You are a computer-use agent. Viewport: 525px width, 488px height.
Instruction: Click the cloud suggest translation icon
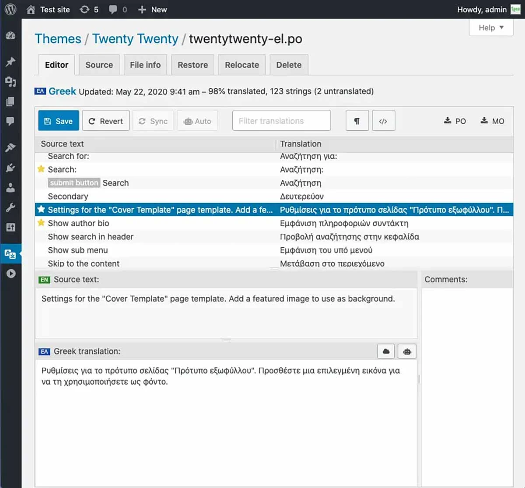[x=386, y=351]
